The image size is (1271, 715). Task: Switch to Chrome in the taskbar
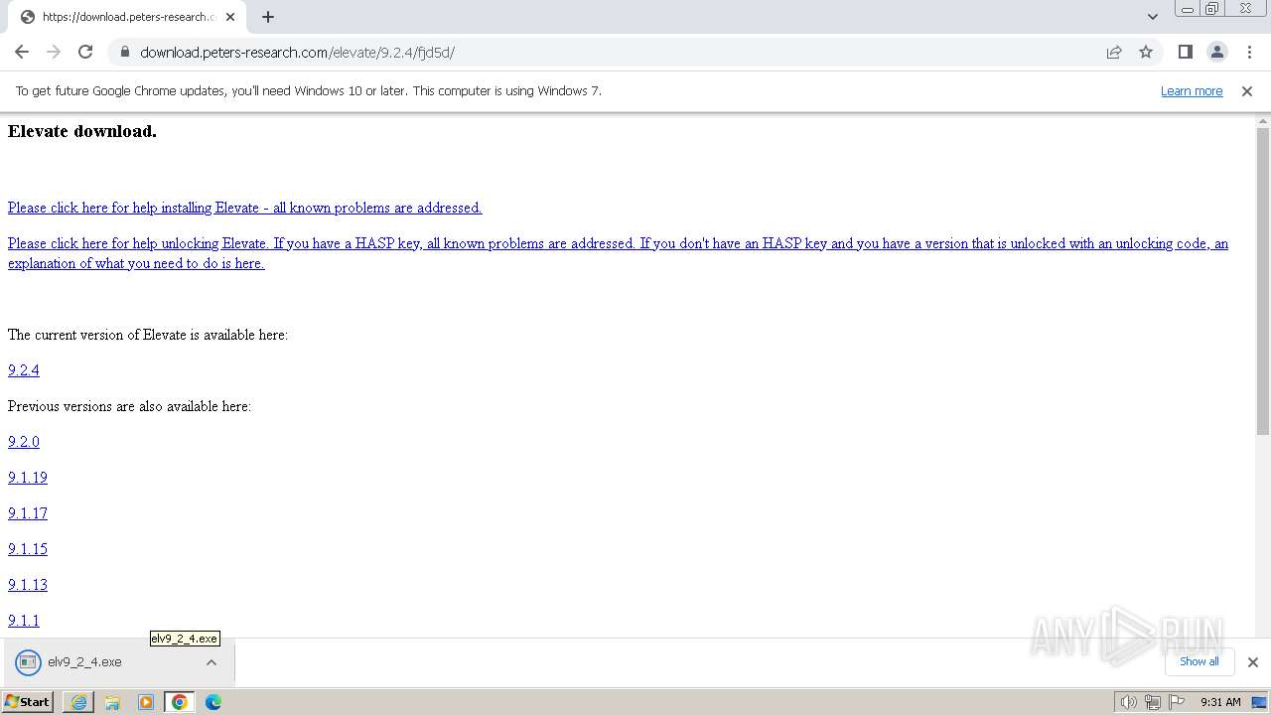tap(180, 702)
